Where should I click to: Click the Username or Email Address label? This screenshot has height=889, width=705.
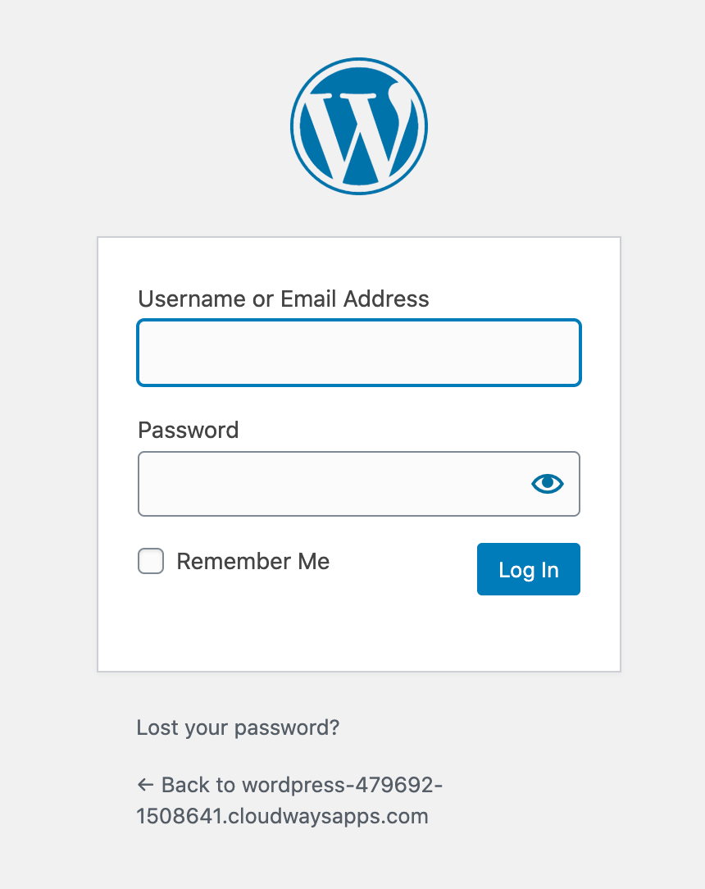283,299
